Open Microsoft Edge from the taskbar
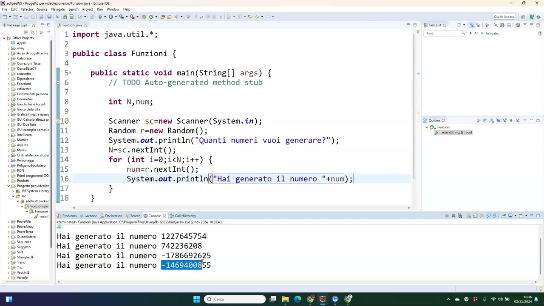The height and width of the screenshot is (306, 544). 297,299
